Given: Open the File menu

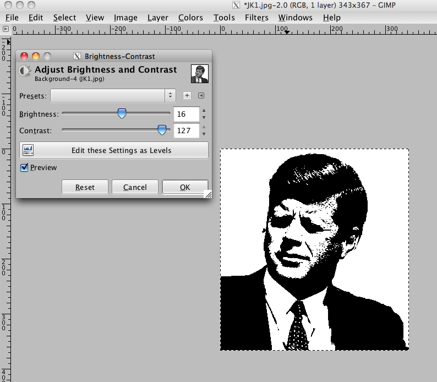Looking at the screenshot, I should tap(12, 18).
